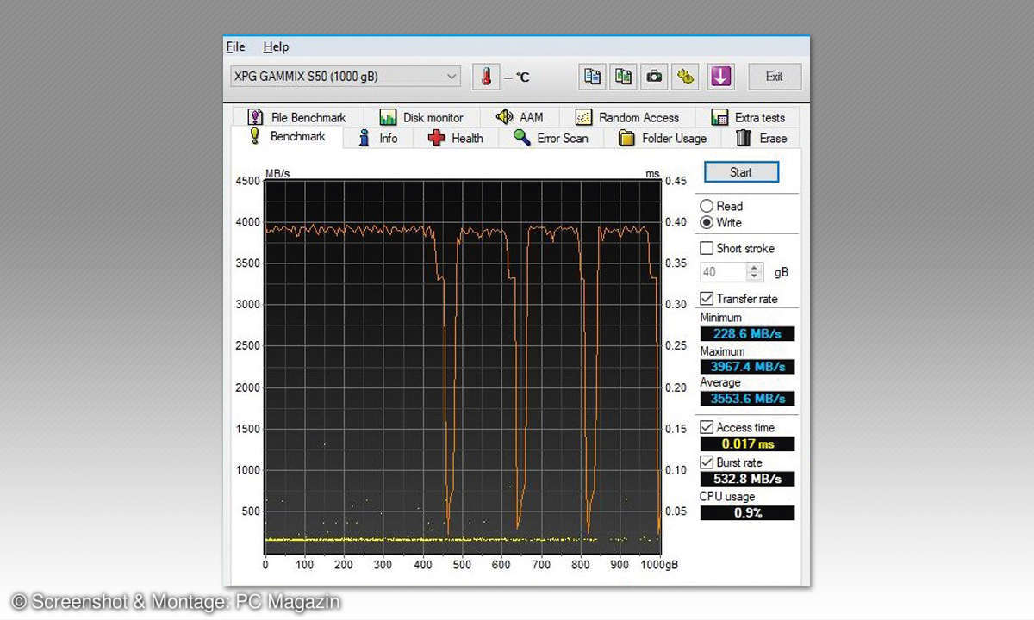Click the Maximum value 3967.4 MB/s
Image resolution: width=1034 pixels, height=620 pixels.
pos(747,367)
